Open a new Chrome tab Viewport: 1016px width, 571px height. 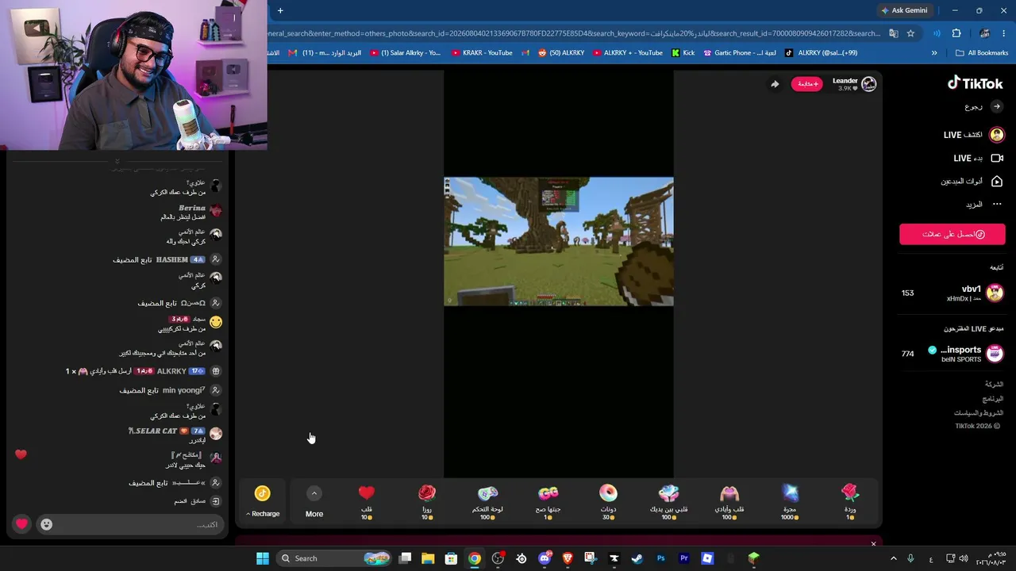pyautogui.click(x=280, y=10)
